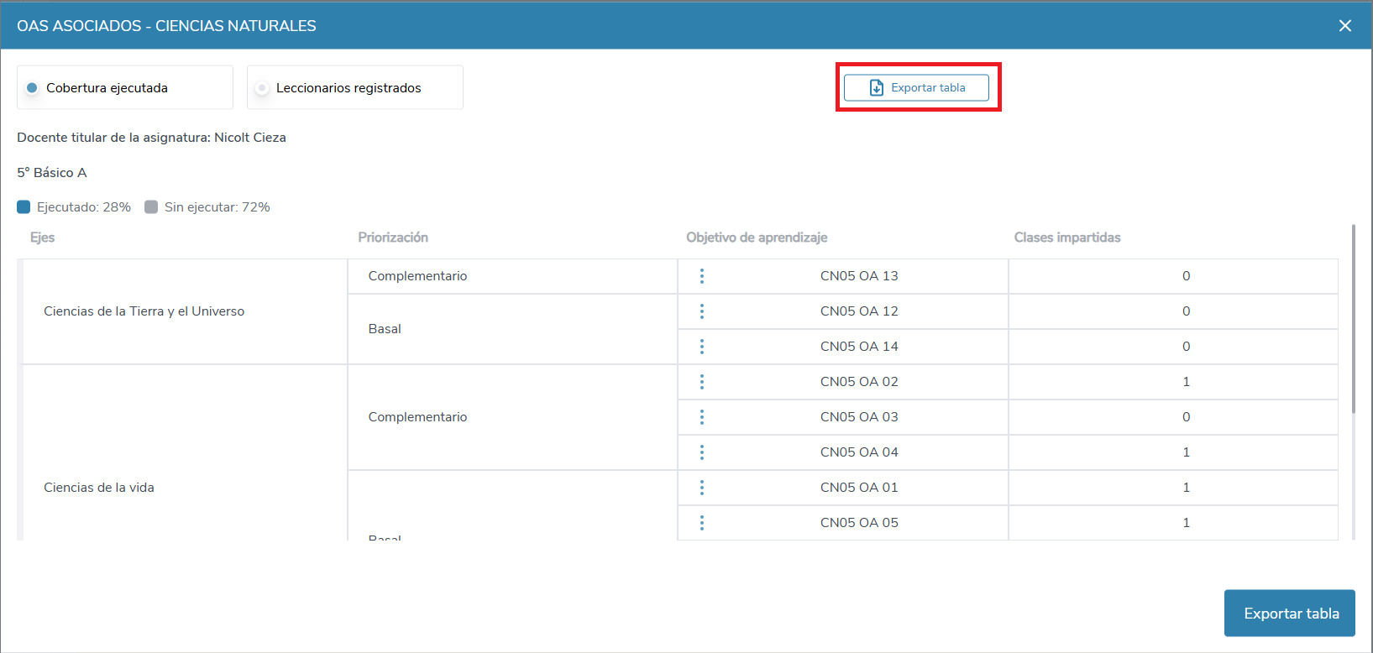Click CN05 OA 12 objective label
The width and height of the screenshot is (1373, 653).
click(x=859, y=311)
